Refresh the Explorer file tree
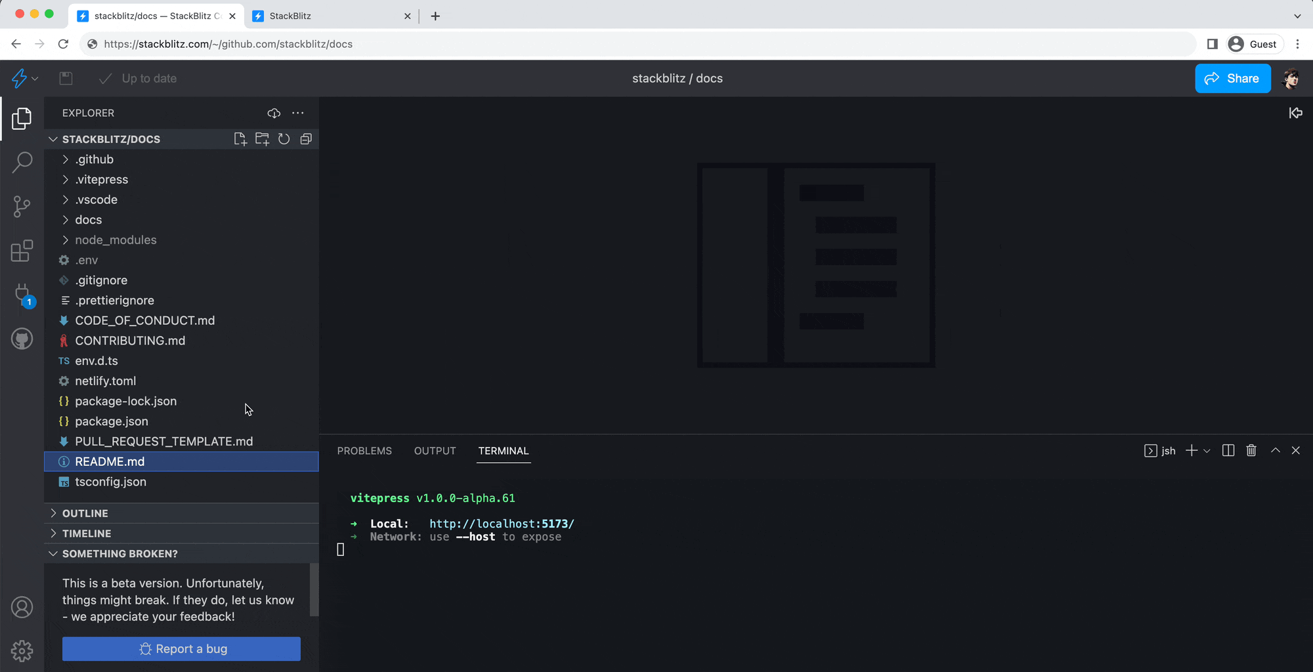The image size is (1313, 672). click(x=284, y=138)
